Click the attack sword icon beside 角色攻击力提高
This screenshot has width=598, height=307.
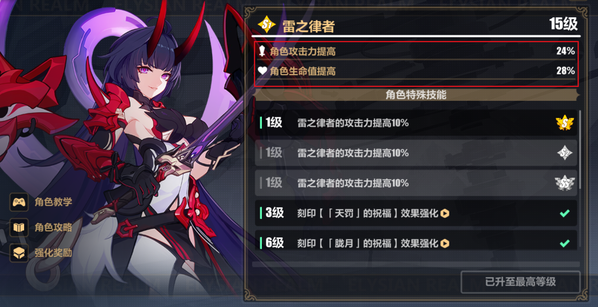[262, 51]
